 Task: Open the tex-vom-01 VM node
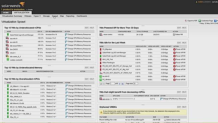pyautogui.click(x=14, y=42)
